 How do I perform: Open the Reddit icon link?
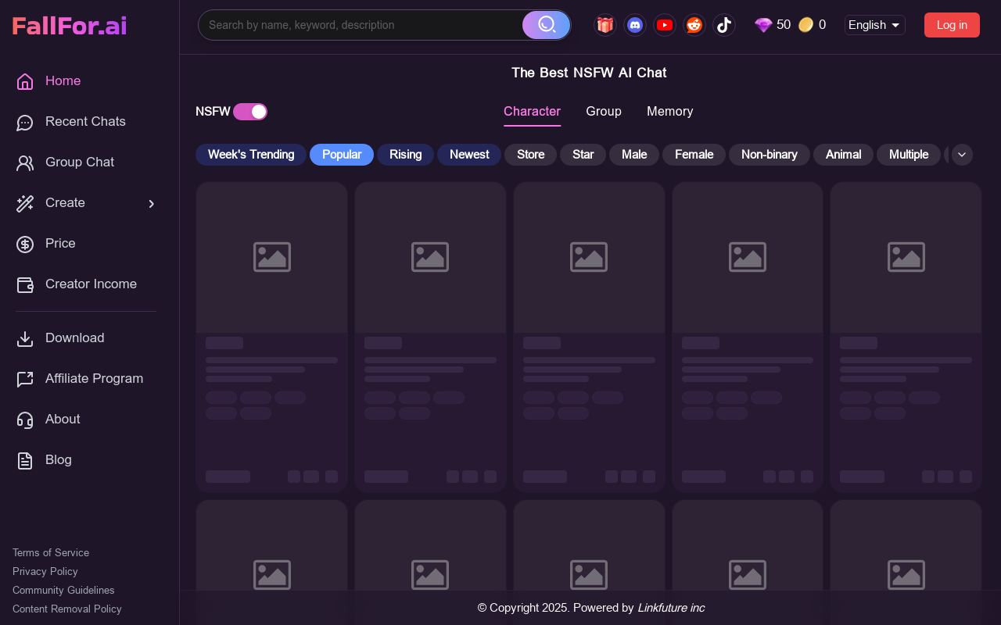[x=694, y=25]
